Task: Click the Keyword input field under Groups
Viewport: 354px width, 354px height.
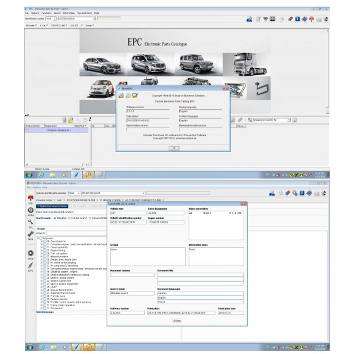Action: click(76, 233)
